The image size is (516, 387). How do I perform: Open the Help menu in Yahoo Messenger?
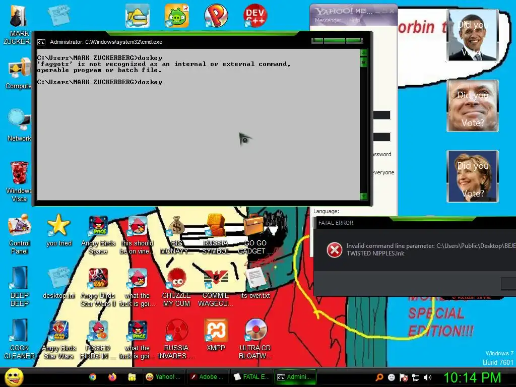[x=354, y=20]
